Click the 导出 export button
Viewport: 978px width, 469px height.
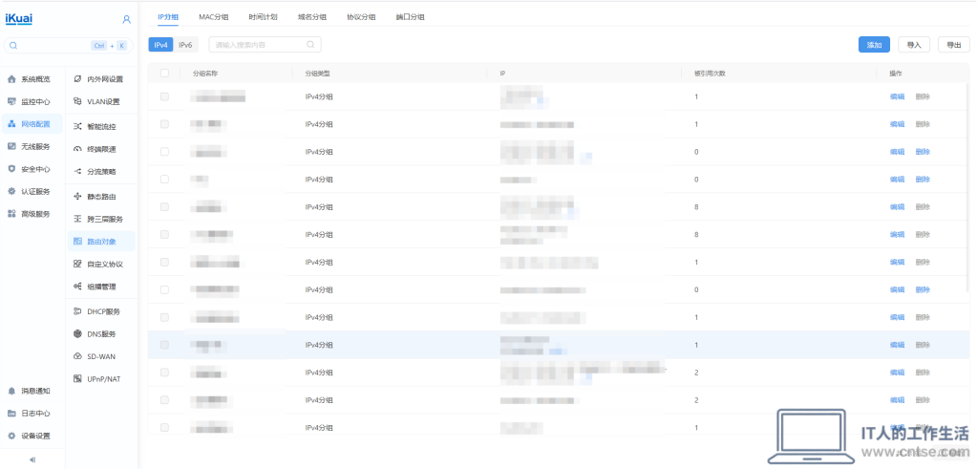pos(954,44)
